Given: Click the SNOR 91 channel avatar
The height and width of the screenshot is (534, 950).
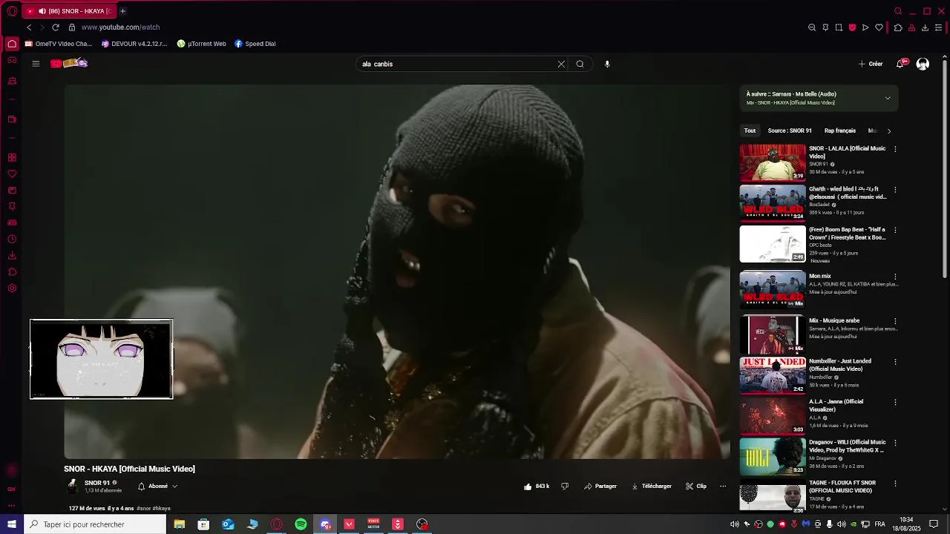Looking at the screenshot, I should pos(73,487).
